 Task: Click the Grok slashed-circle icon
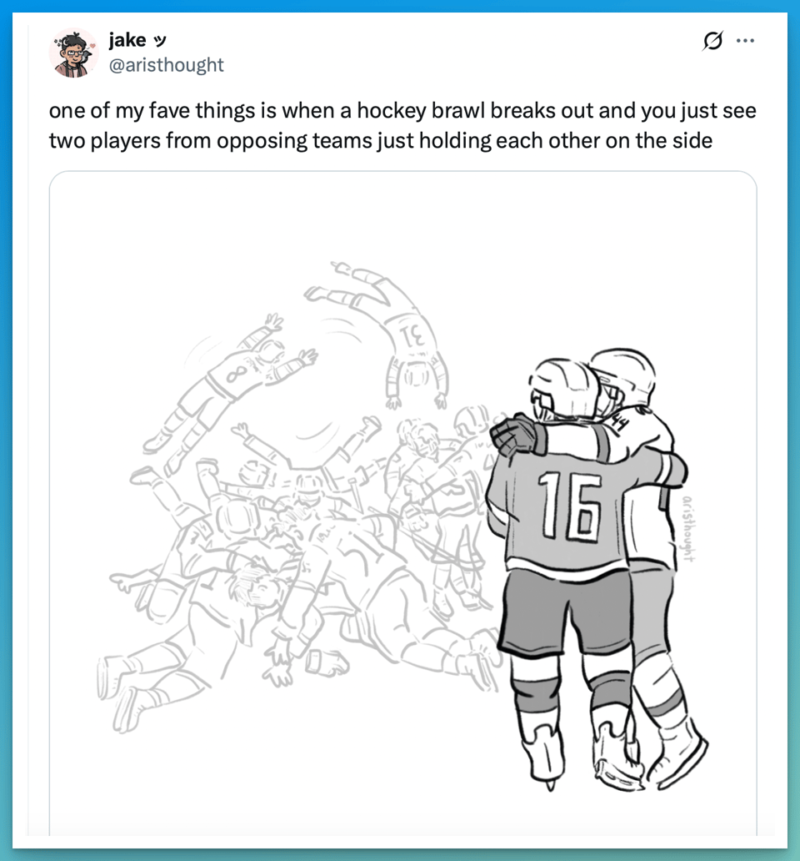(x=712, y=41)
